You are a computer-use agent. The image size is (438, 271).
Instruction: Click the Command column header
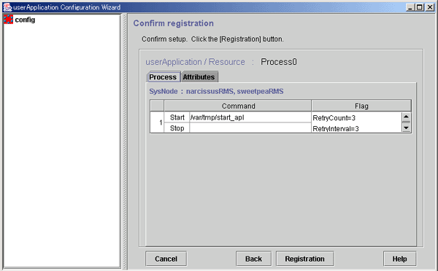238,106
